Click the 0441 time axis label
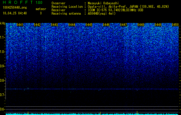Image resolution: width=181 pixels, height=115 pixels. [x=20, y=25]
